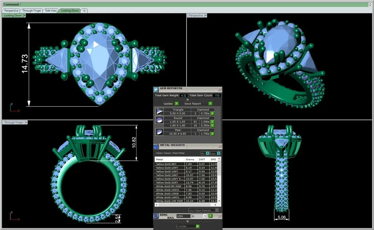Viewport: 374px width, 230px height.
Task: Select the White Gold:10KW row
Action: (186, 194)
